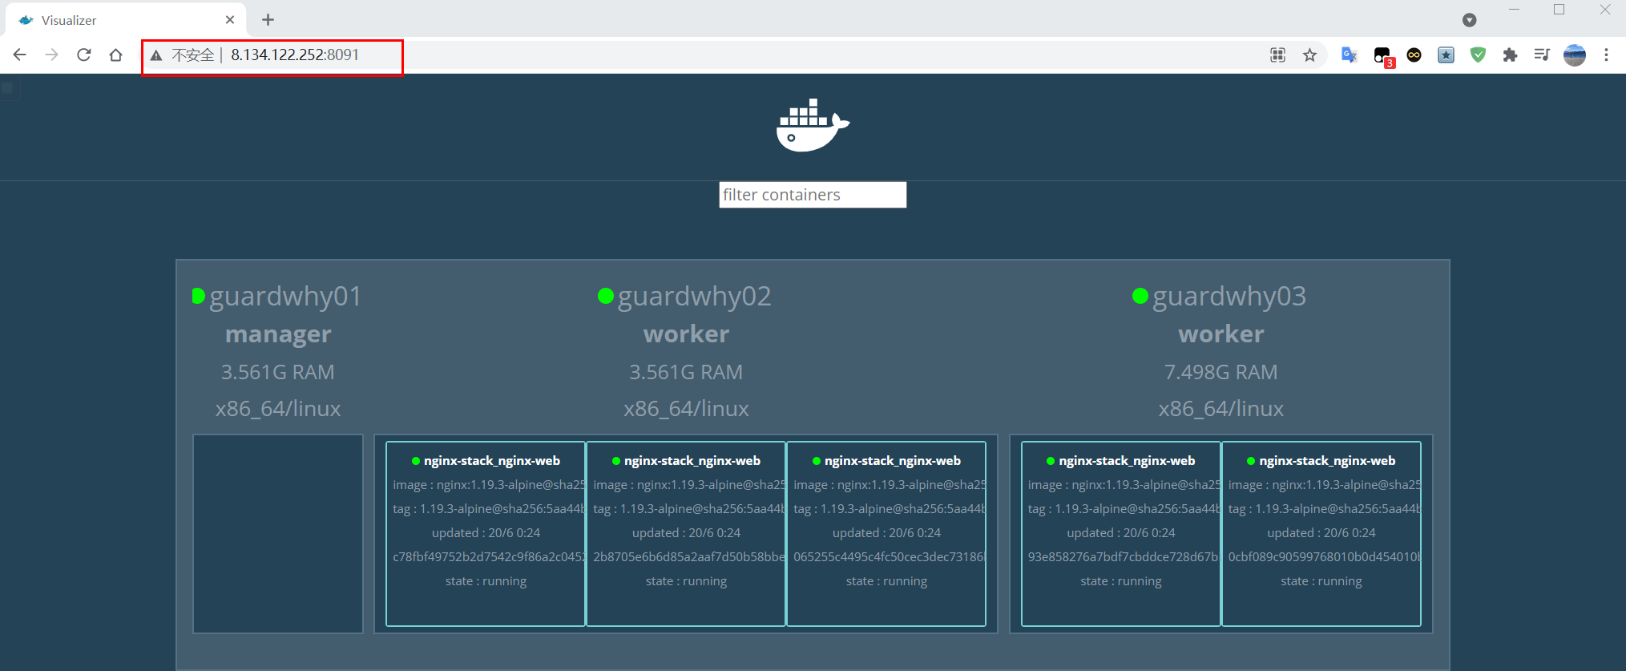1626x671 pixels.
Task: Select the container with ID 065255c4495c
Action: (x=886, y=533)
